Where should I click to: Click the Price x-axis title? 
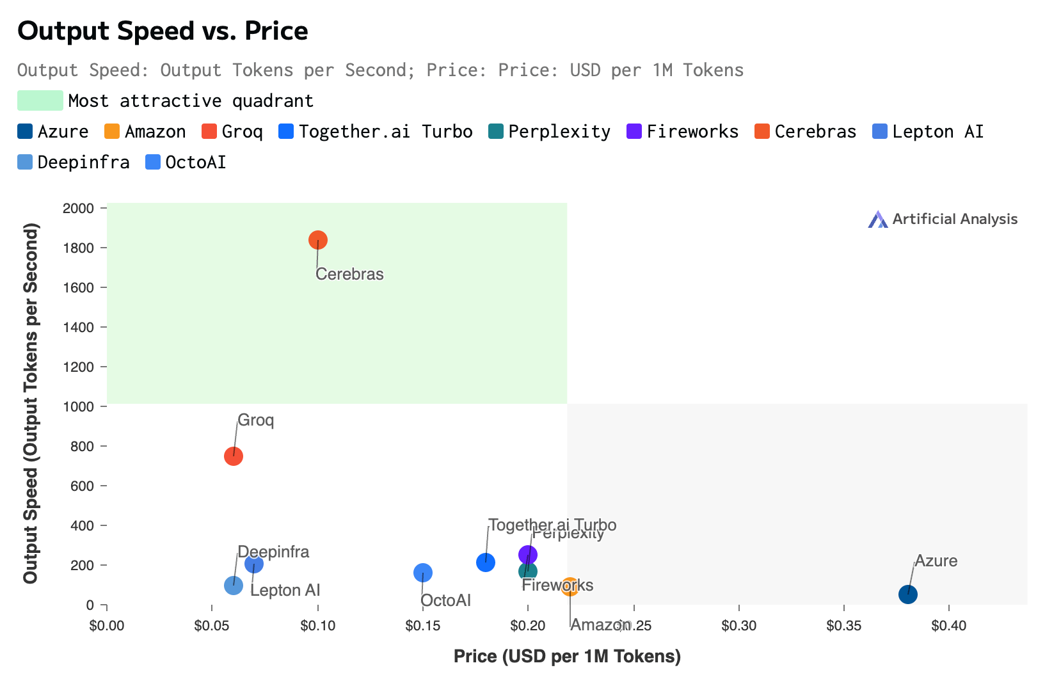[x=567, y=657]
